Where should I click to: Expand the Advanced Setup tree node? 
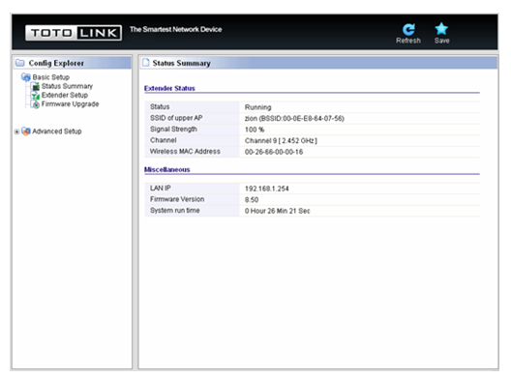[16, 131]
